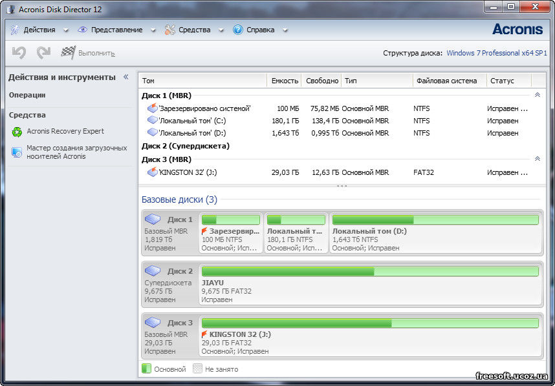Click the Диск 3 drive icon in disk map
Image resolution: width=555 pixels, height=386 pixels.
click(x=153, y=322)
